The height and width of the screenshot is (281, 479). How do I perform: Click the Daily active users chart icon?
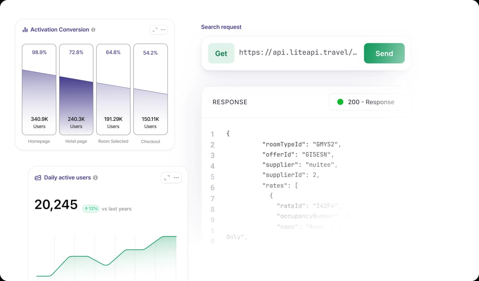pyautogui.click(x=38, y=178)
